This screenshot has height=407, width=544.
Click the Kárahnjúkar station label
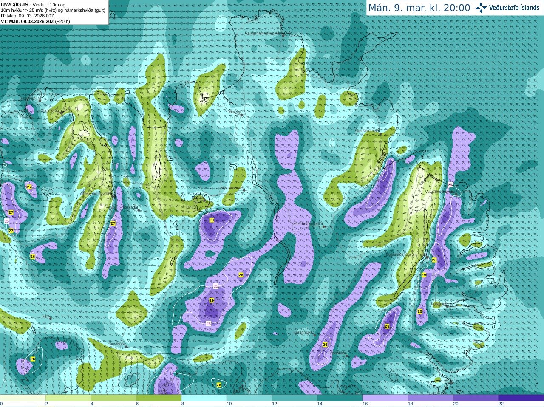click(x=303, y=332)
